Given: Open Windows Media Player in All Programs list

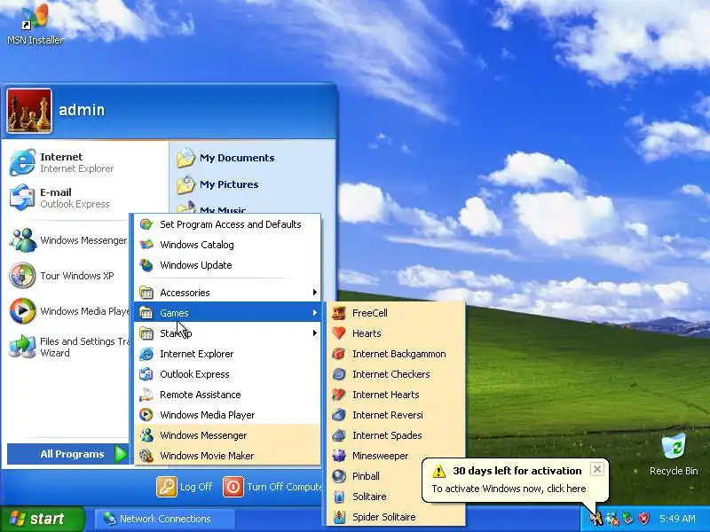Looking at the screenshot, I should click(227, 415).
